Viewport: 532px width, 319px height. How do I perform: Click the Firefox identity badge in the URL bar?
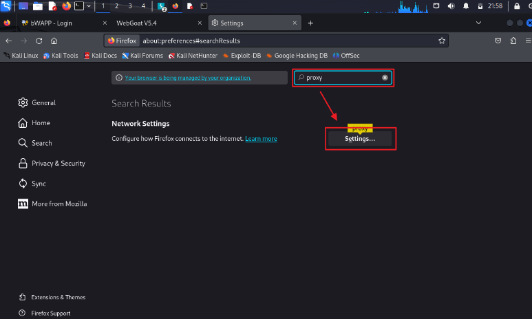pos(122,41)
